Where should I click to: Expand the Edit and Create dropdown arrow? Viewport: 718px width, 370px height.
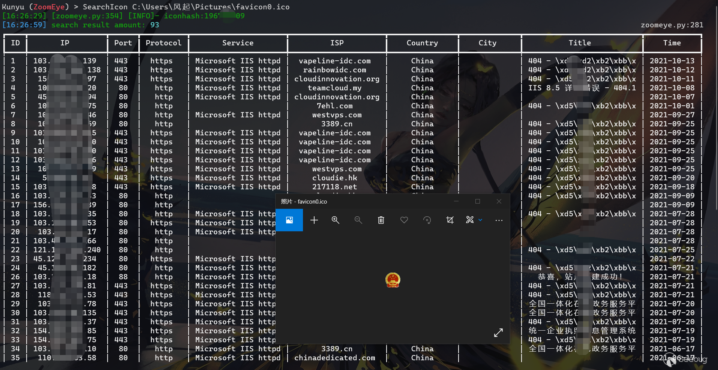point(480,220)
